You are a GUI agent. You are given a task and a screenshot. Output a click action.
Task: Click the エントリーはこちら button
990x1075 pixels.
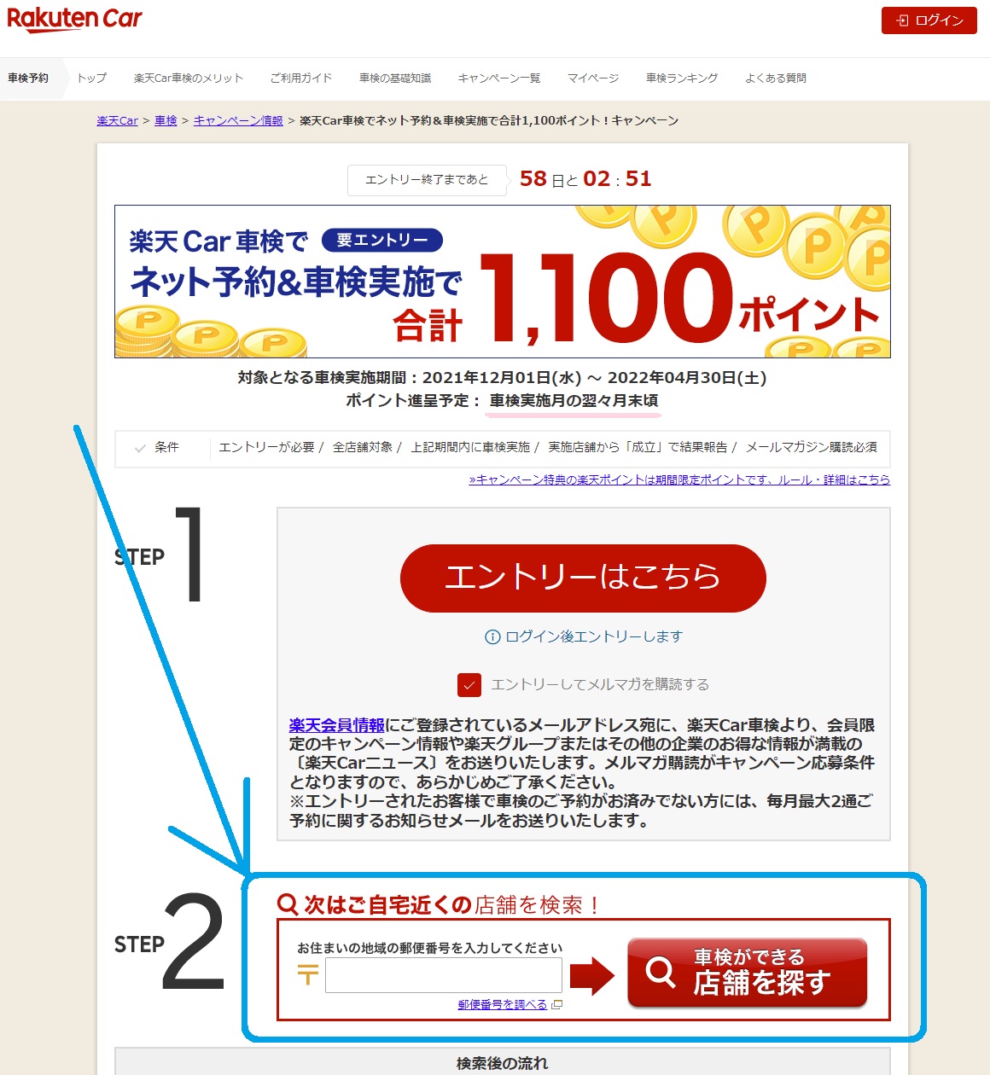583,578
